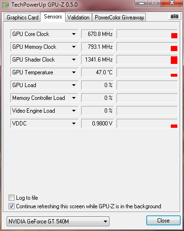Click the GPU Shader Clock history graph
This screenshot has width=184, height=231.
(x=147, y=60)
